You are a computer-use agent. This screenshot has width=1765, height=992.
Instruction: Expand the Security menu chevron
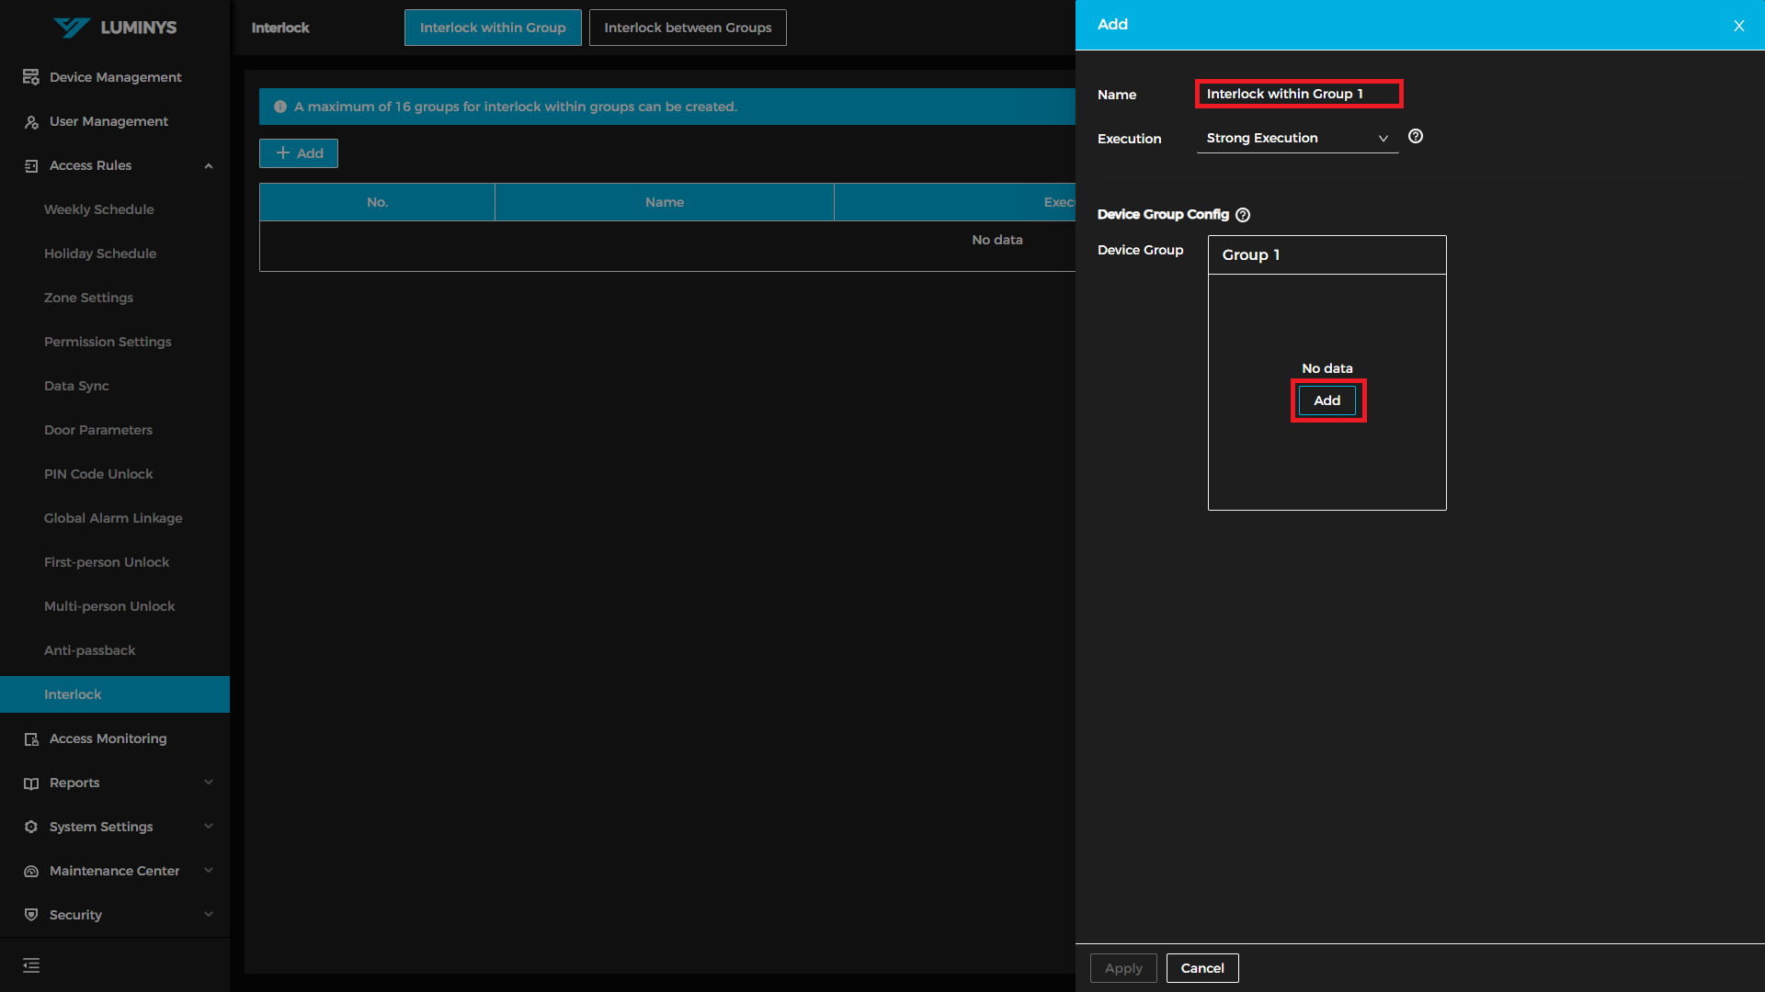pyautogui.click(x=209, y=915)
